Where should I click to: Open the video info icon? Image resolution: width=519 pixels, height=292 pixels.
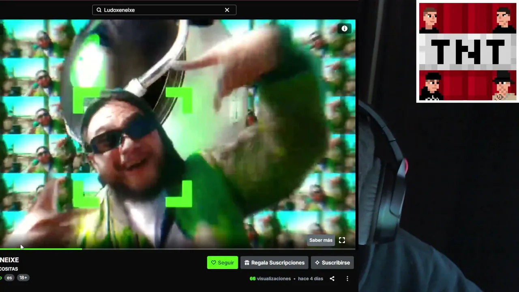click(x=344, y=28)
